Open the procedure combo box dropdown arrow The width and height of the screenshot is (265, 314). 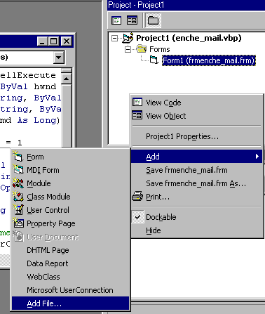(x=58, y=57)
